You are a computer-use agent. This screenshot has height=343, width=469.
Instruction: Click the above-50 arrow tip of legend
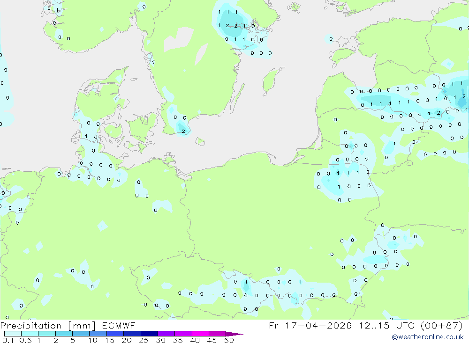[x=234, y=334]
